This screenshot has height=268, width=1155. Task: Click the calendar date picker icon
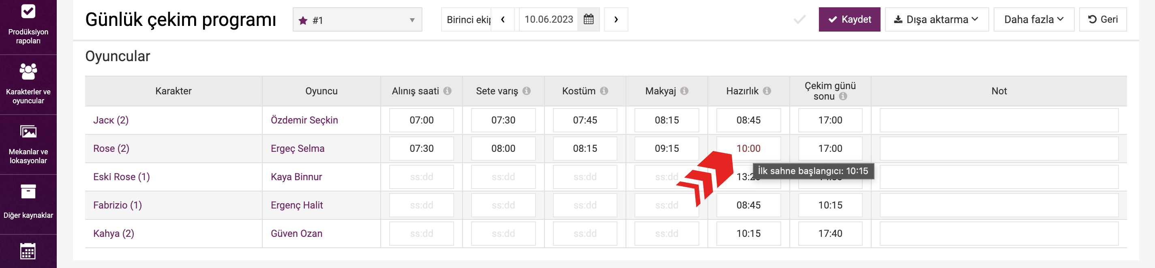pos(589,19)
